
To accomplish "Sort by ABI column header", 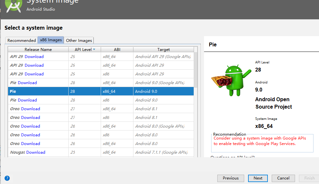I will click(x=117, y=49).
